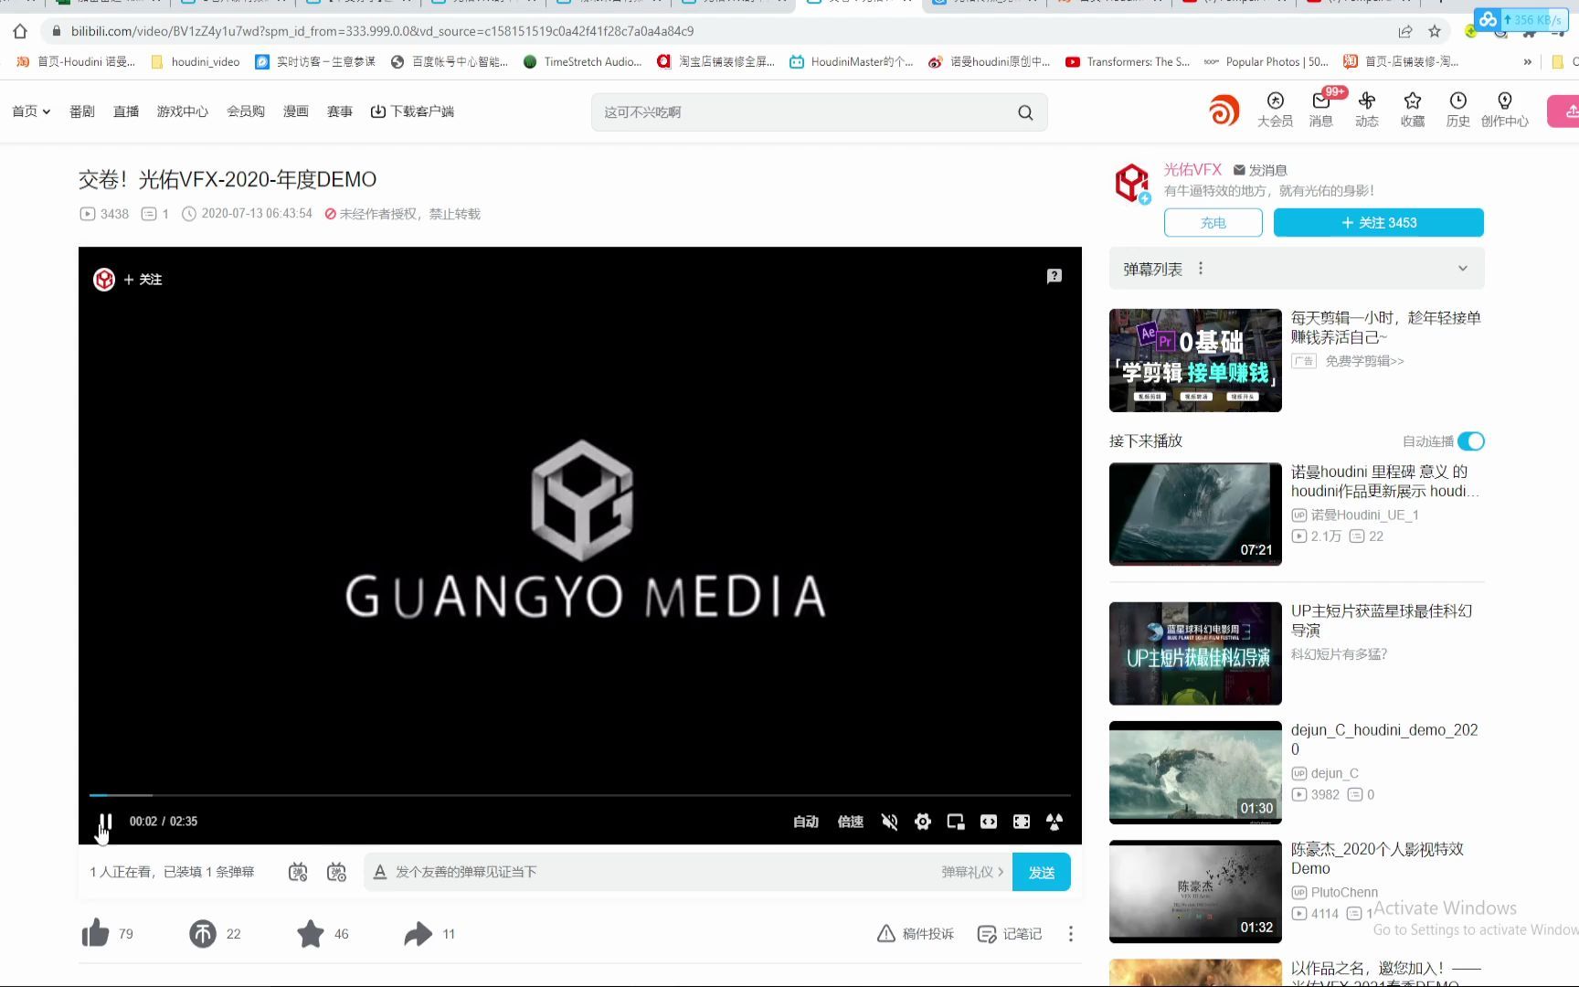Open 创作中心 creator center icon

(1505, 109)
